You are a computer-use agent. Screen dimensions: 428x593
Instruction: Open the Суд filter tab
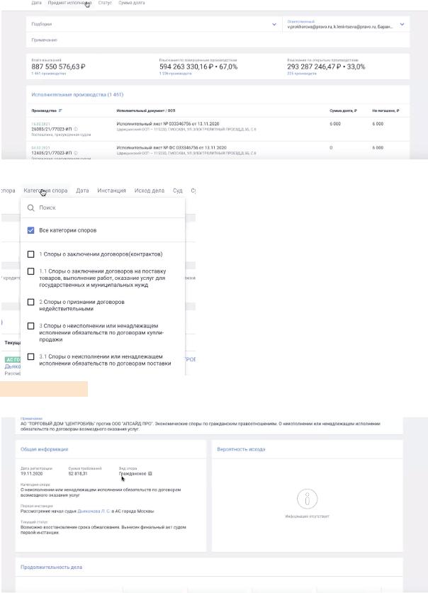pyautogui.click(x=178, y=191)
